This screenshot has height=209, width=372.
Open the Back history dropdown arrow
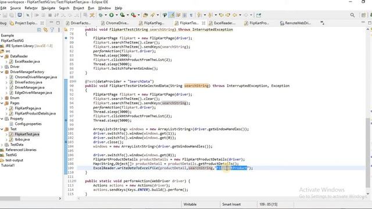pos(240,15)
